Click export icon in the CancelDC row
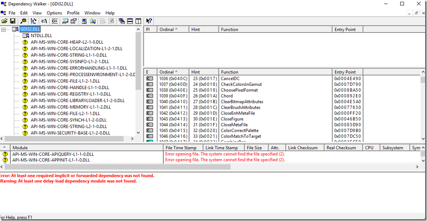 [150, 78]
